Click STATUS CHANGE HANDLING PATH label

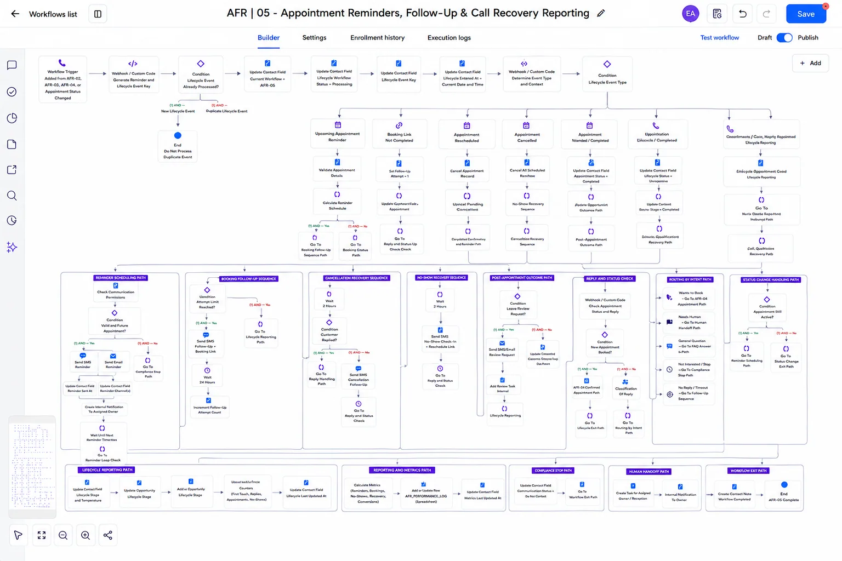[771, 280]
